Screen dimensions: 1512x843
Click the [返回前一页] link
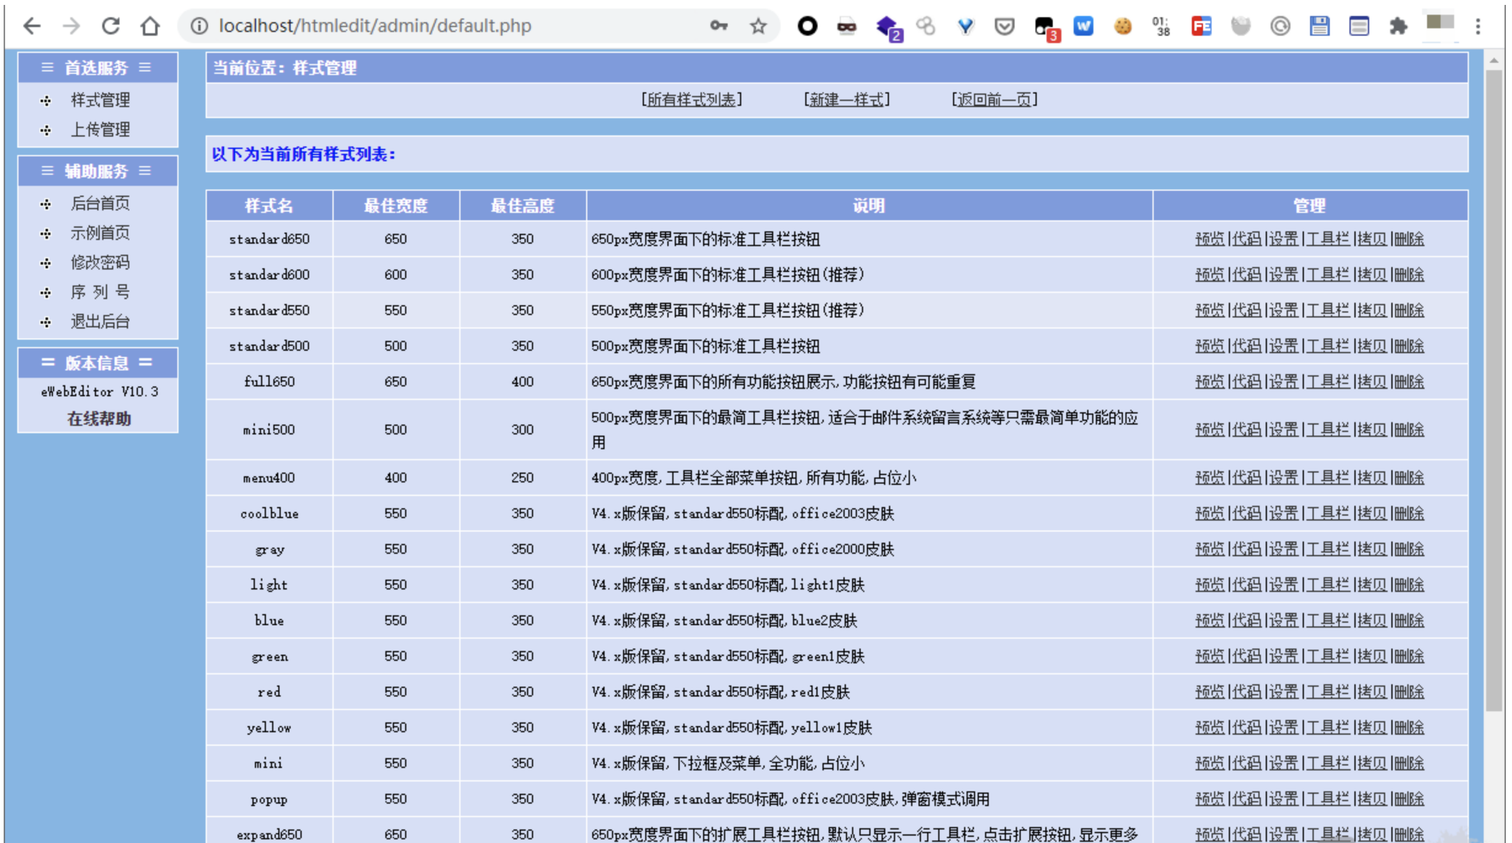click(994, 99)
